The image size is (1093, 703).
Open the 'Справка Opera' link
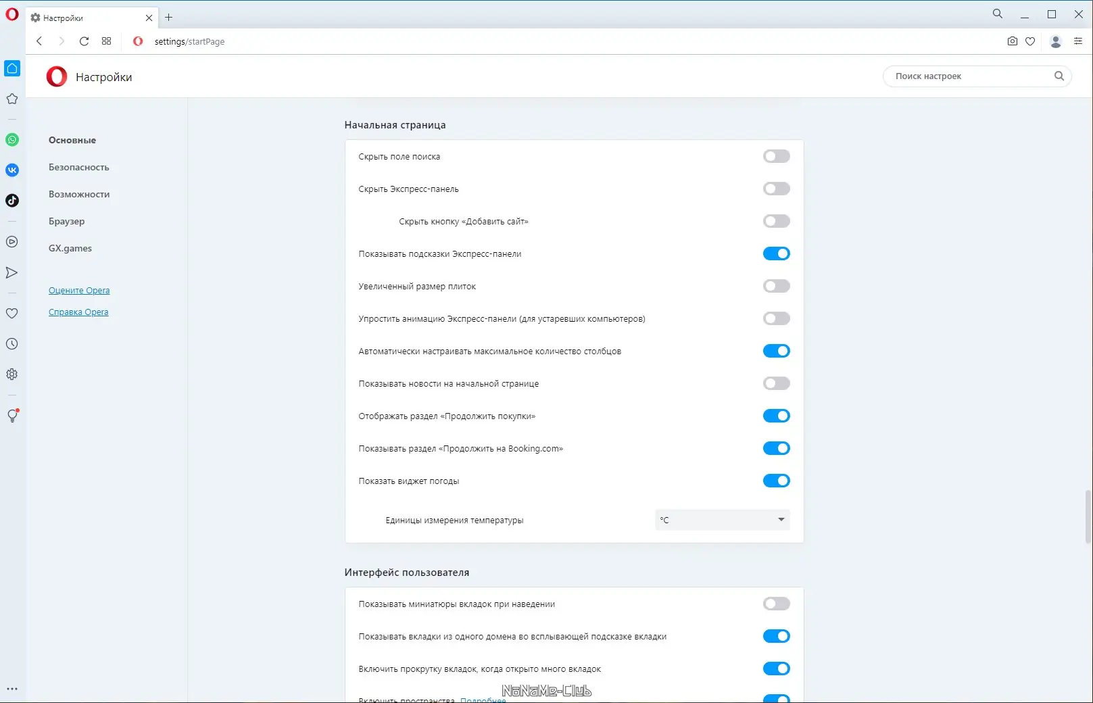tap(78, 312)
